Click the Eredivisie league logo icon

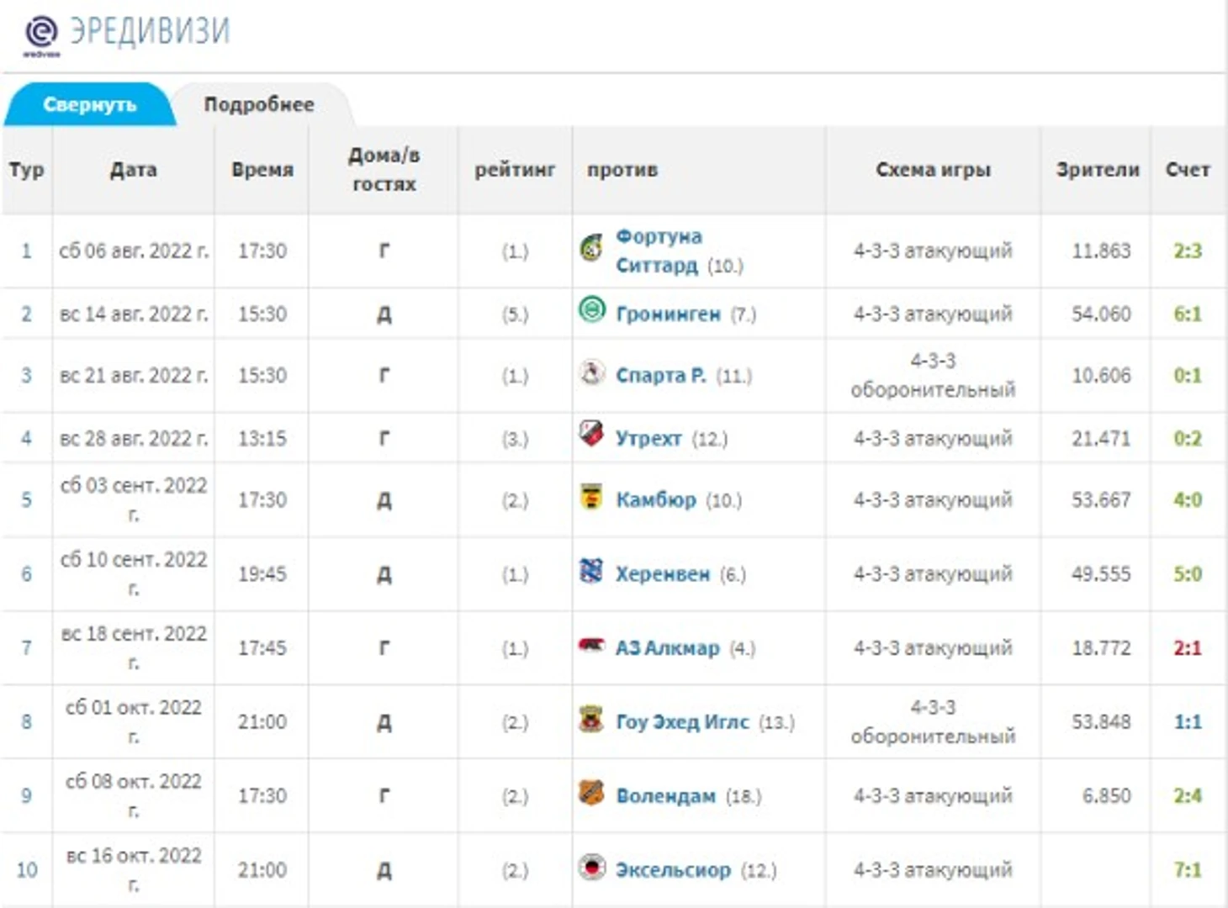point(41,35)
